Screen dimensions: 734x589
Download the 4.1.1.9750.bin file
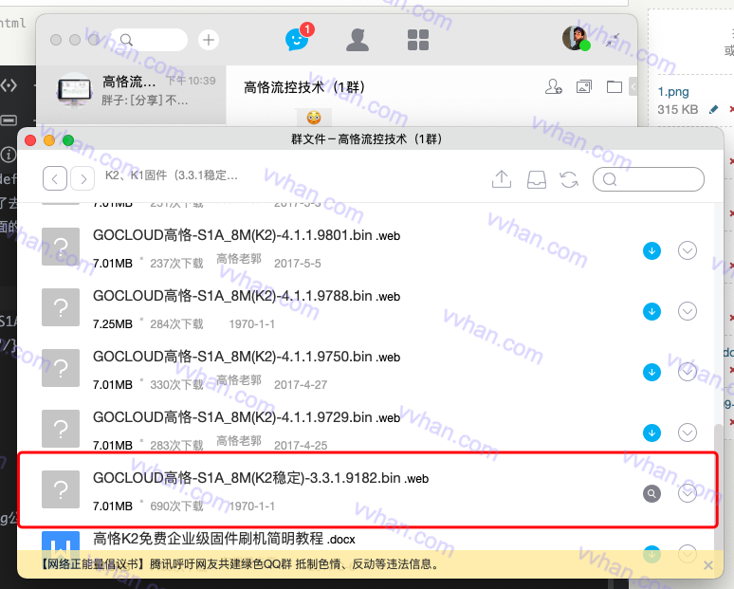[651, 372]
